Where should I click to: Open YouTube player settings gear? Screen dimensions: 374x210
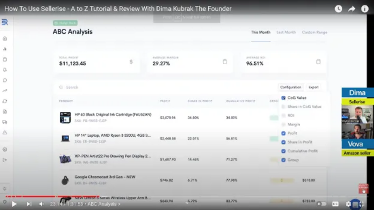tap(349, 204)
